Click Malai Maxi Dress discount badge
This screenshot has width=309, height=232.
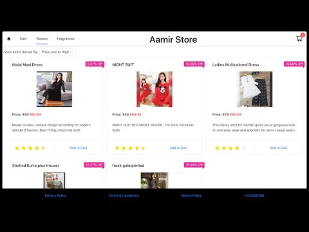point(95,64)
